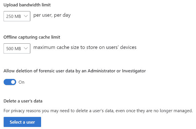The height and width of the screenshot is (129, 196).
Task: Click the maximum cache size description text
Action: (85, 47)
